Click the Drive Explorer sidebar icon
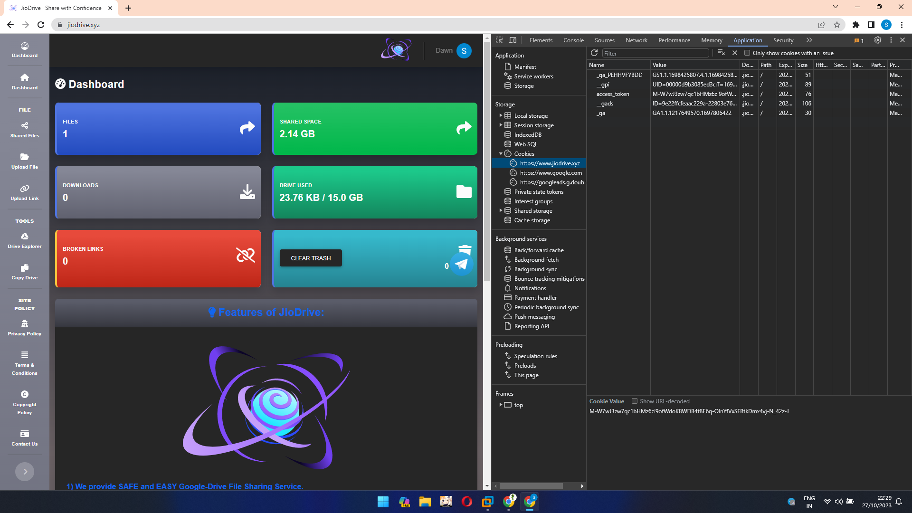This screenshot has width=912, height=513. [25, 236]
